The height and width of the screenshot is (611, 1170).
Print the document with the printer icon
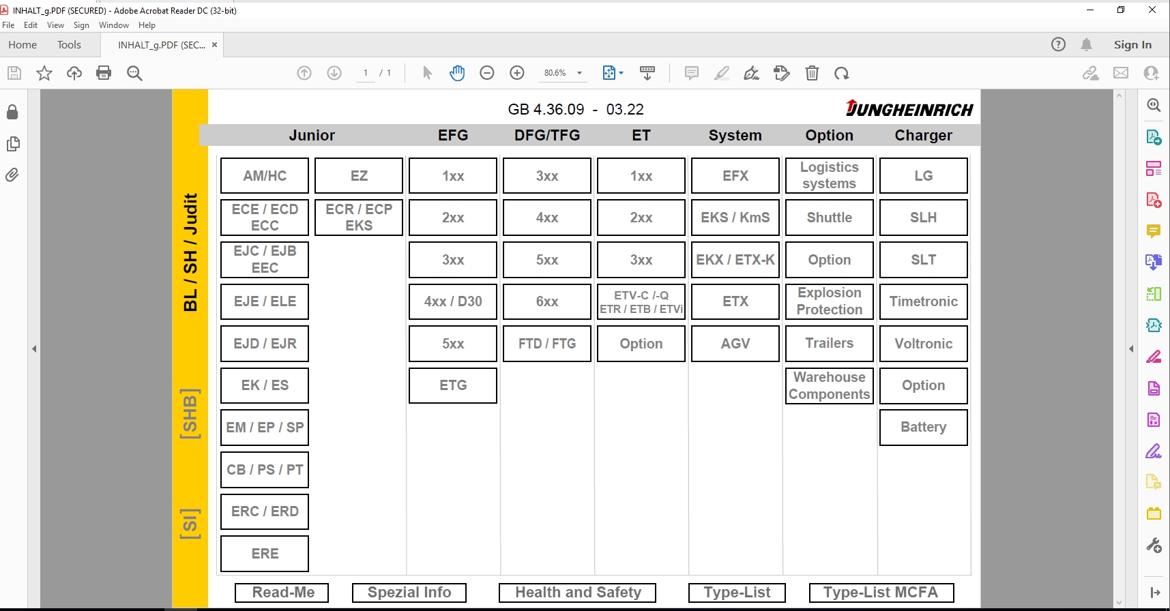104,73
